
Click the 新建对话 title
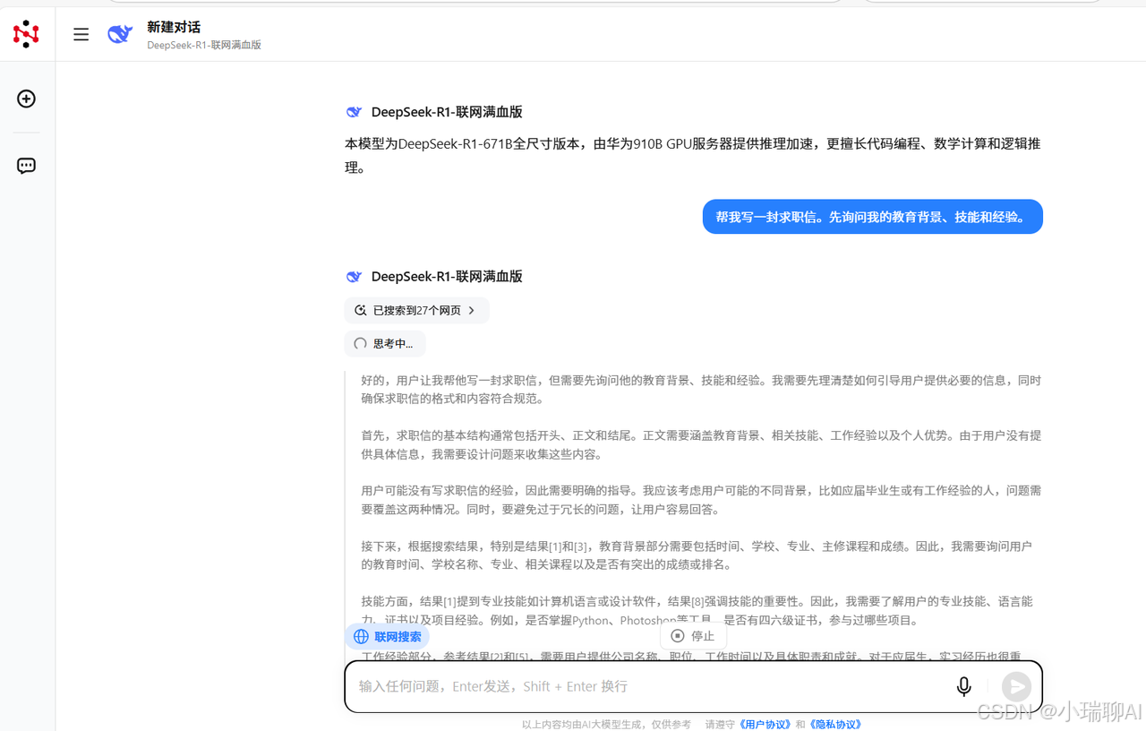pyautogui.click(x=174, y=27)
